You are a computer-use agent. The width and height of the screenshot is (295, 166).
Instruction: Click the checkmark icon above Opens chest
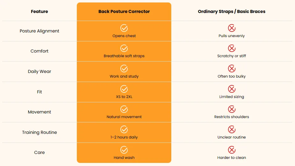click(124, 28)
